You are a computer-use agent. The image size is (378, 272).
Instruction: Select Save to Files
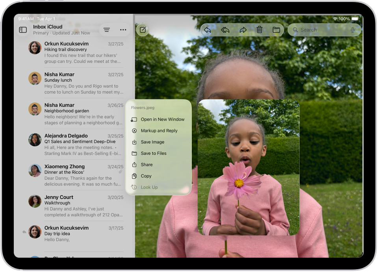point(154,153)
